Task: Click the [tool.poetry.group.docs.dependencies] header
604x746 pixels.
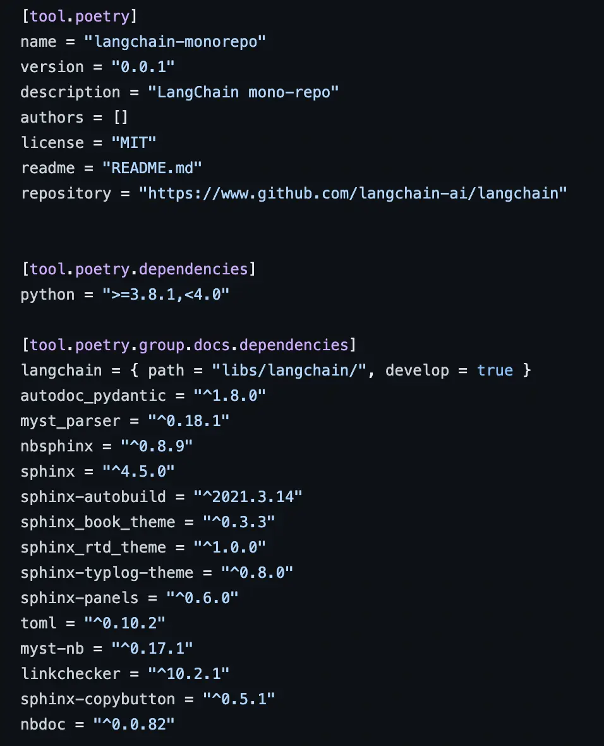Action: (x=189, y=345)
